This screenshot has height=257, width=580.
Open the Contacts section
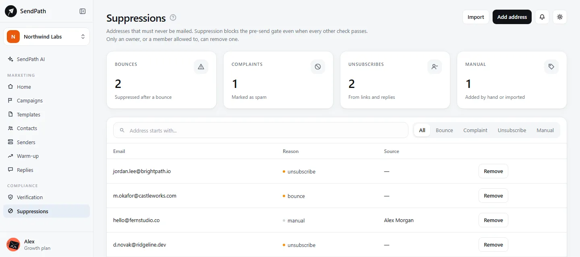46,128
